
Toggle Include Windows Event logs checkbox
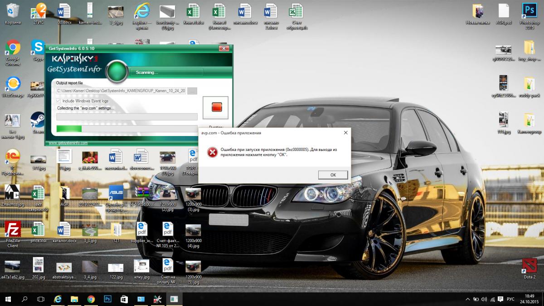(x=58, y=101)
